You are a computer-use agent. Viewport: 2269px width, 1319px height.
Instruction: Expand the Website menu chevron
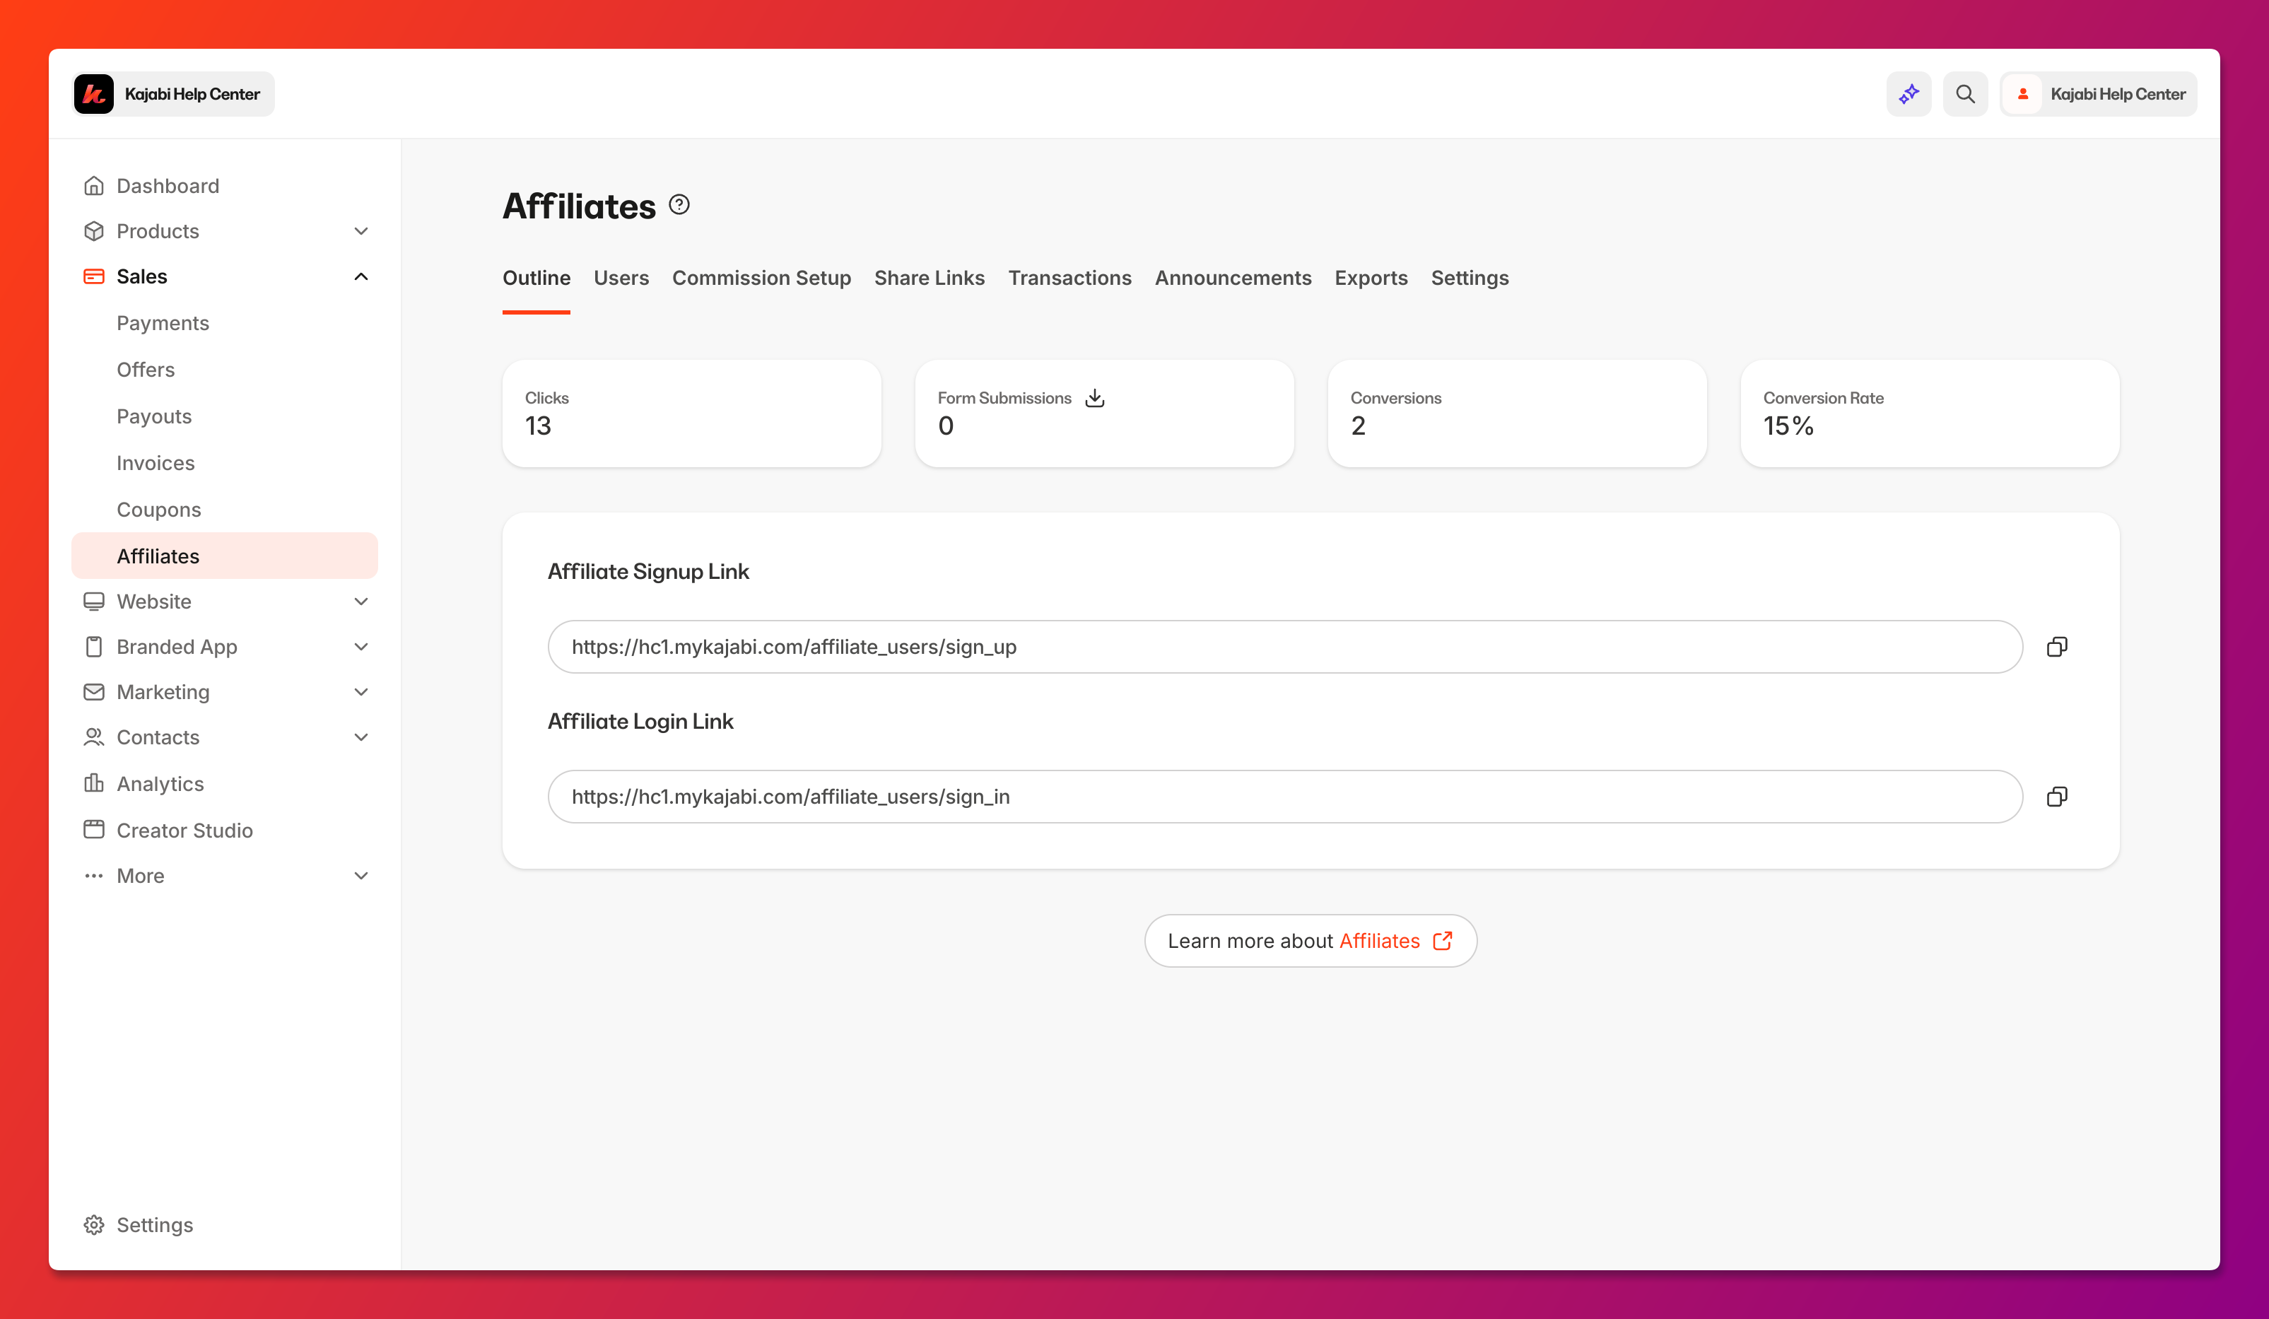tap(361, 601)
